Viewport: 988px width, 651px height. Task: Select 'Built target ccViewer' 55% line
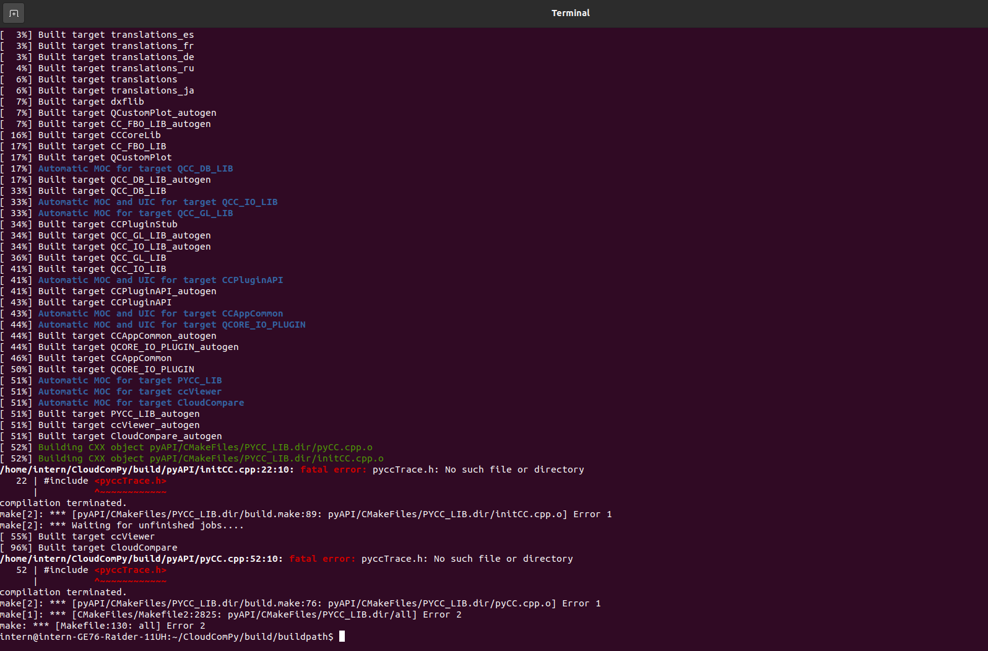[77, 536]
